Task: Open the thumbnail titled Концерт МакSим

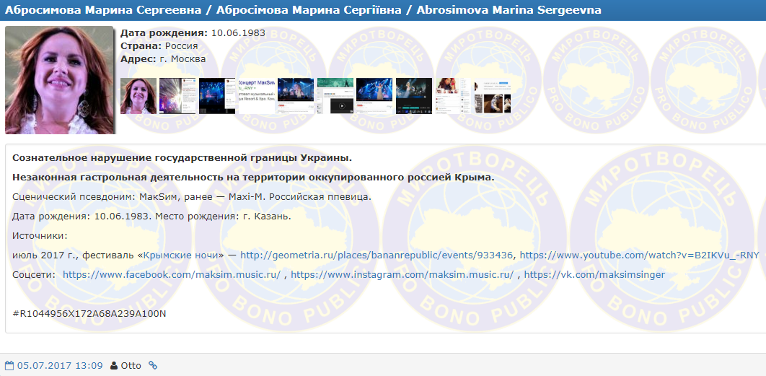Action: click(256, 96)
